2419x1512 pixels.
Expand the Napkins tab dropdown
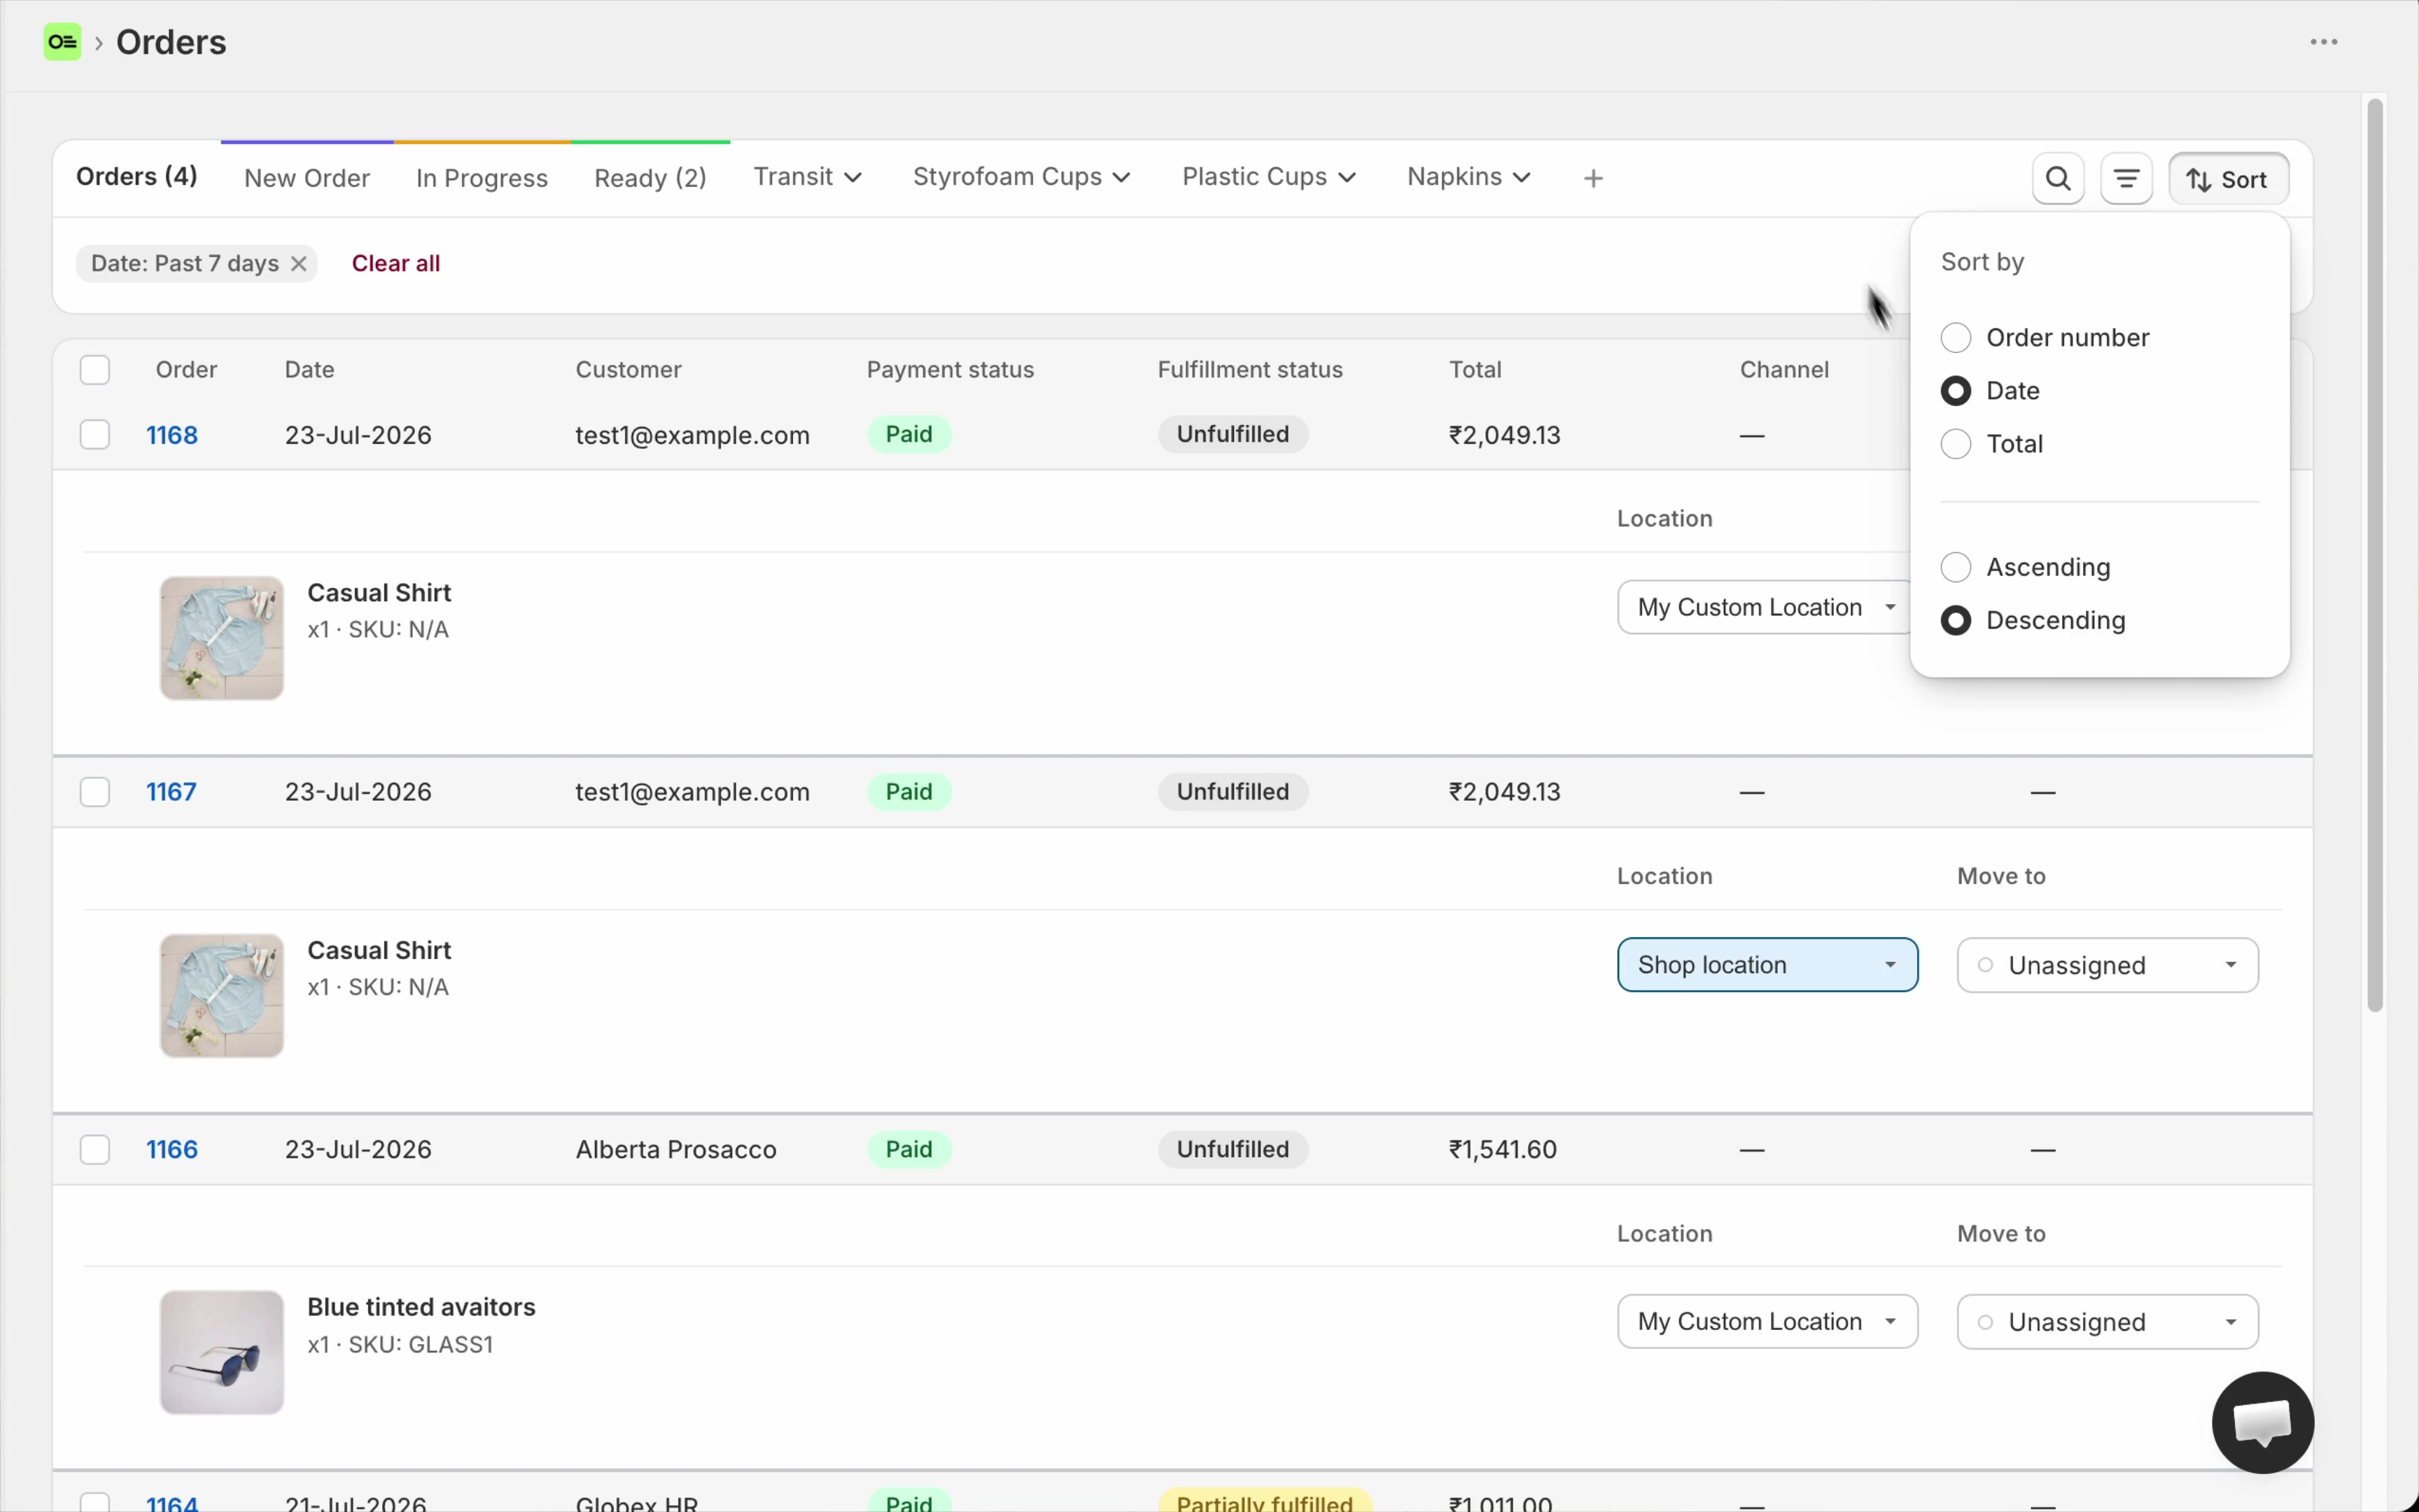1468,177
